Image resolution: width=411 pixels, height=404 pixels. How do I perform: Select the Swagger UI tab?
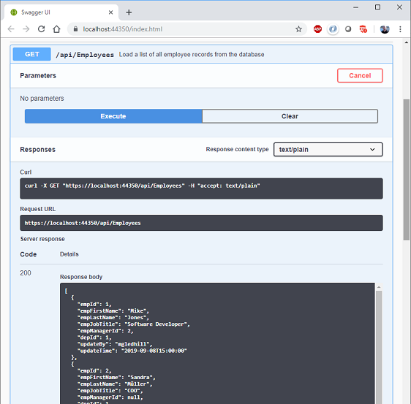coord(61,12)
